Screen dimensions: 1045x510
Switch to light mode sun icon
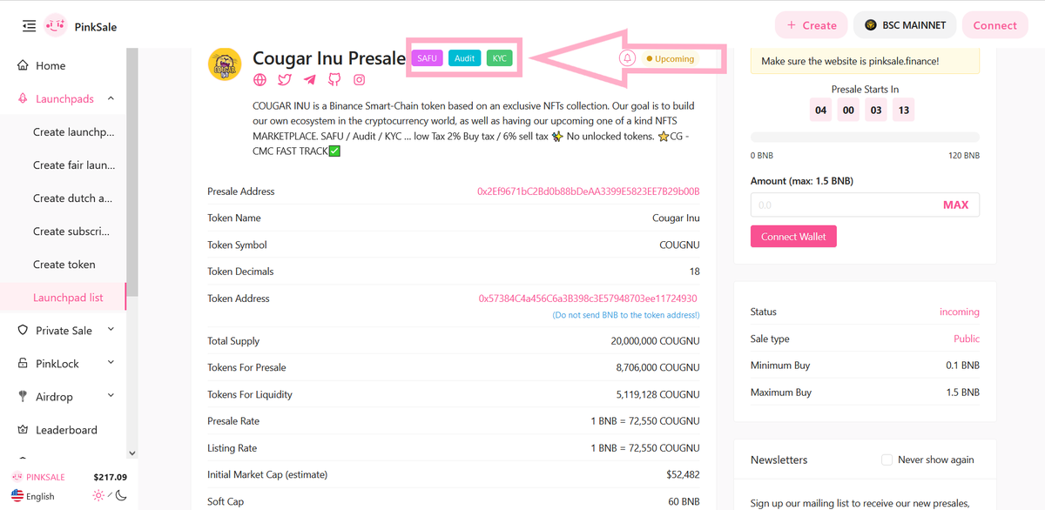(x=98, y=496)
